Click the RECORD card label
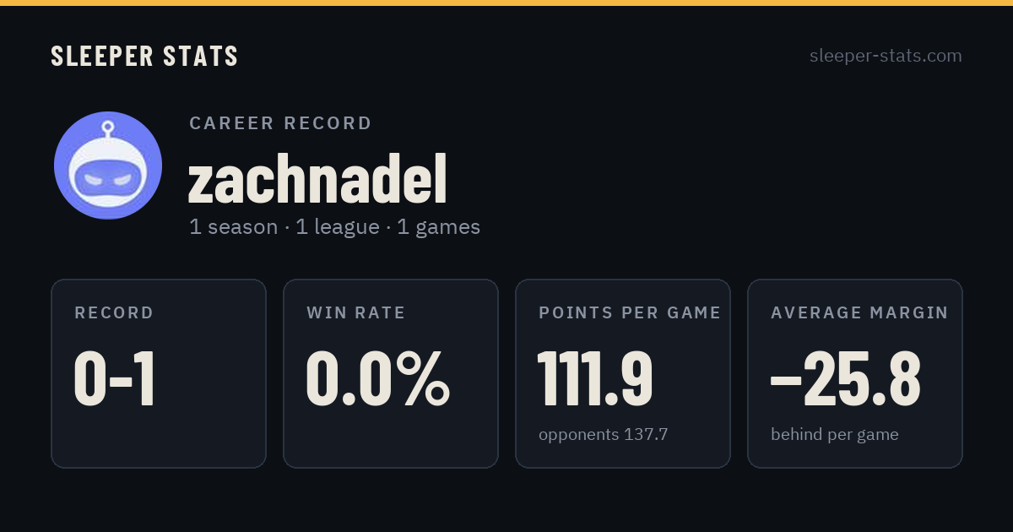This screenshot has height=532, width=1013. (114, 313)
